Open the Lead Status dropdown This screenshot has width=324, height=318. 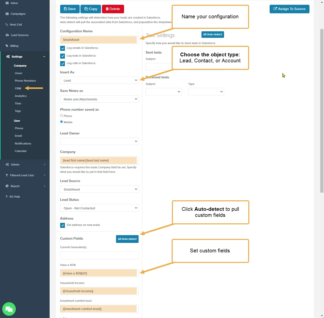(99, 208)
